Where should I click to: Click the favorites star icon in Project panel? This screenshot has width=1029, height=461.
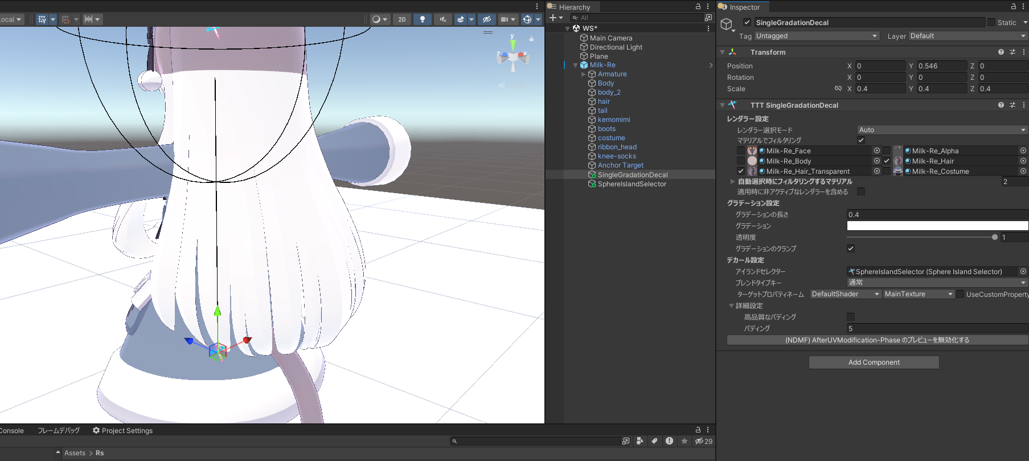(x=684, y=441)
